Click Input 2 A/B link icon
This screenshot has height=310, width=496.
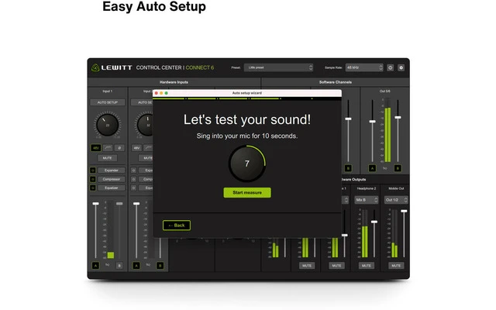pos(148,265)
